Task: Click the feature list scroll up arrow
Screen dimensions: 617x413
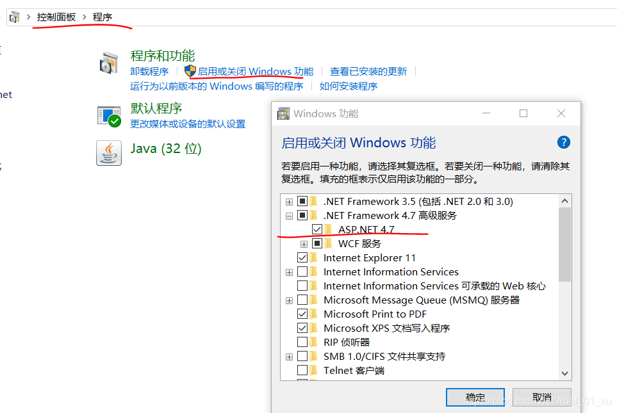Action: [564, 201]
